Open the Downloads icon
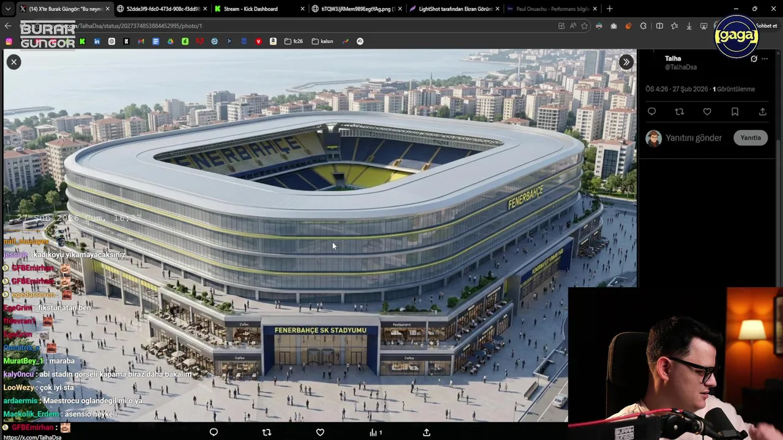783x440 pixels. 689,26
